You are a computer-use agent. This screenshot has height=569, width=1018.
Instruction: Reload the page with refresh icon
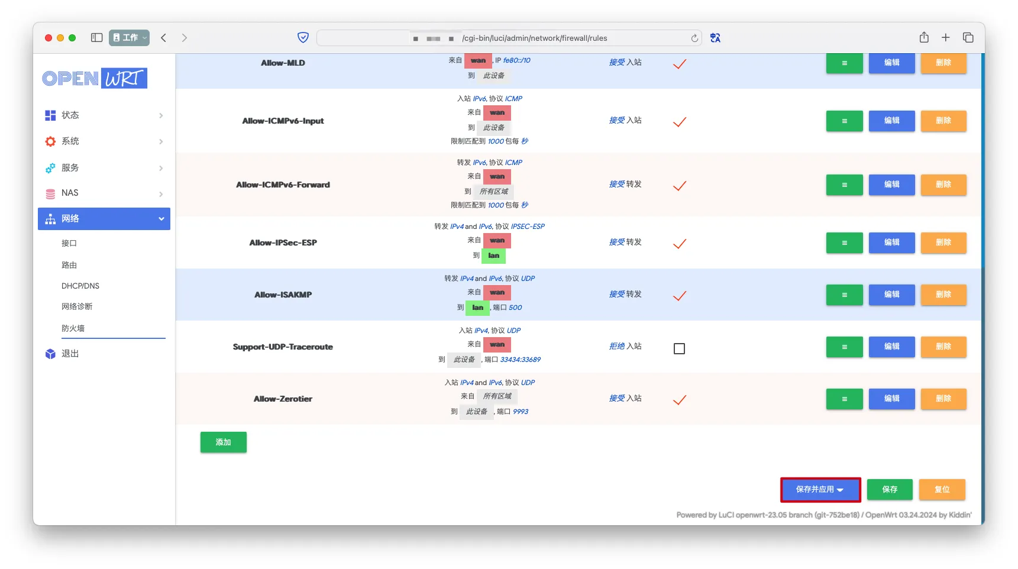tap(694, 38)
